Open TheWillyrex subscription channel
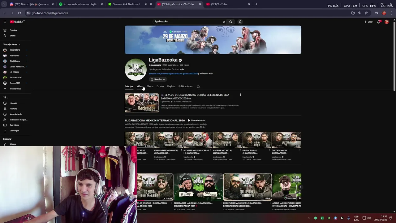This screenshot has height=223, width=396. pyautogui.click(x=15, y=61)
